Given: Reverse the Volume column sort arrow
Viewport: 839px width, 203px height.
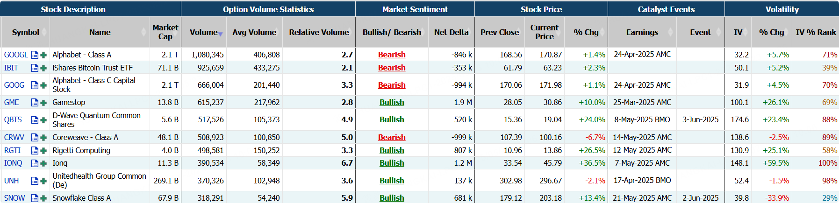Looking at the screenshot, I should click(x=220, y=34).
